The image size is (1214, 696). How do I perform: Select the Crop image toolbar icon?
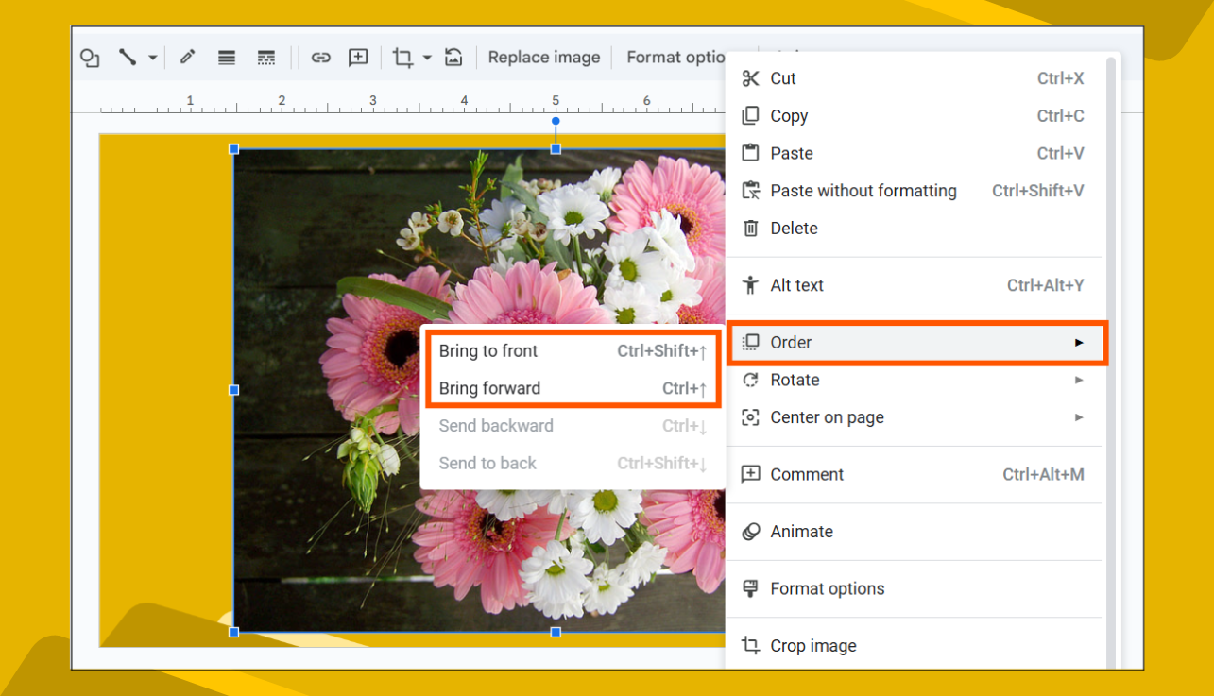click(401, 58)
